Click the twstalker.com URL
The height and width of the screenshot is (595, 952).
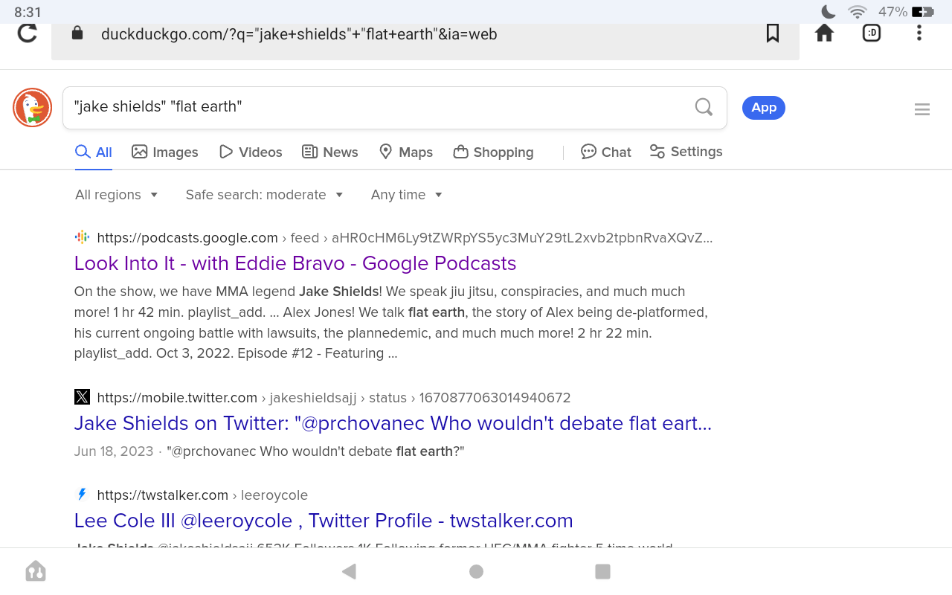pos(163,495)
